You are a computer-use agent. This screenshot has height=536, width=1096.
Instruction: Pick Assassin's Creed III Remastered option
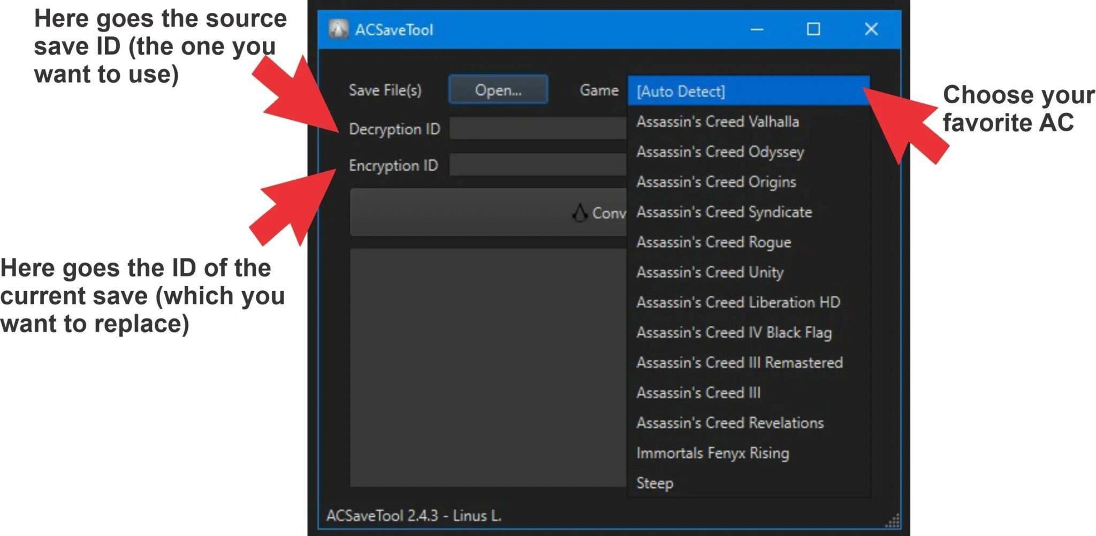click(x=749, y=363)
